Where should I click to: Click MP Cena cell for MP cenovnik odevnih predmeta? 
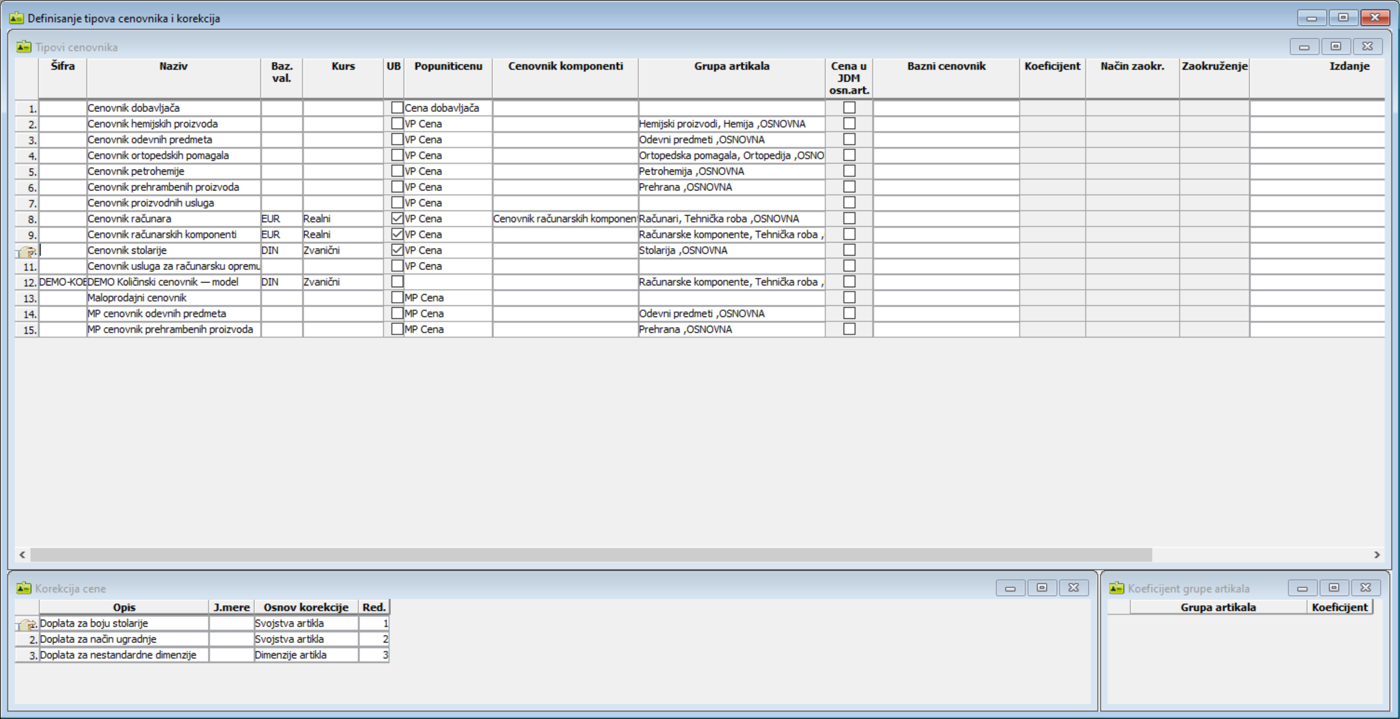(x=448, y=314)
